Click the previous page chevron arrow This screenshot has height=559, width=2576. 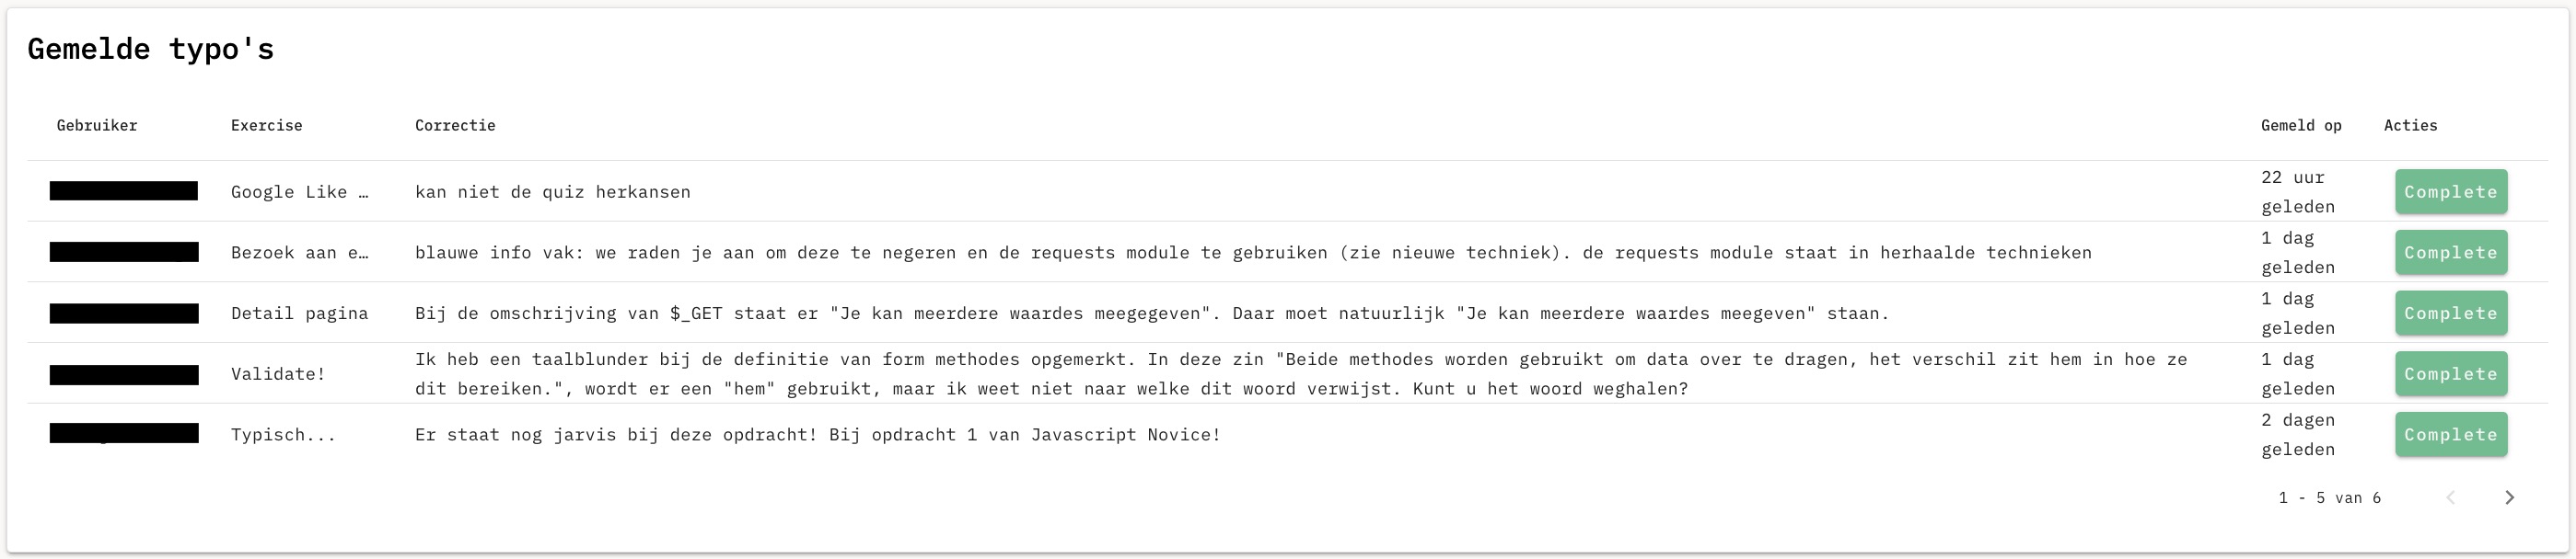point(2451,497)
